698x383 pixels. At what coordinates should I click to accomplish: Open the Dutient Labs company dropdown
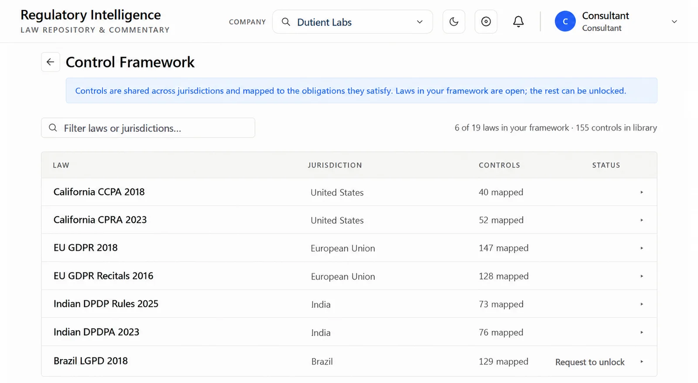(352, 22)
